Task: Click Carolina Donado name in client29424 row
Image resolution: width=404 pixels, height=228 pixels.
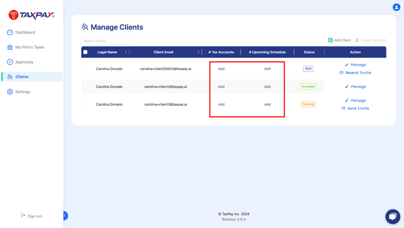Action: (x=109, y=69)
